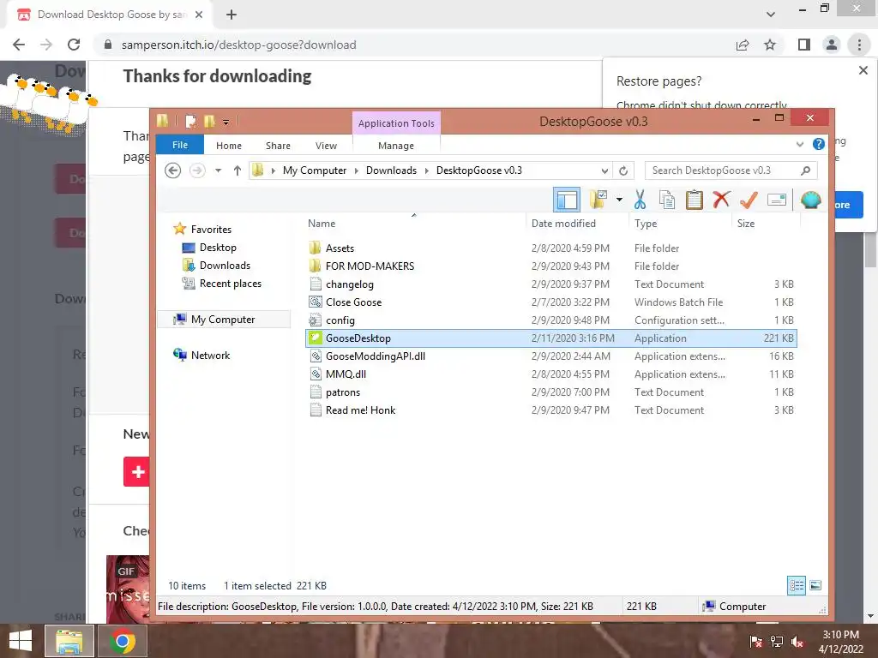Click the Explorer Forward arrow button

[197, 170]
